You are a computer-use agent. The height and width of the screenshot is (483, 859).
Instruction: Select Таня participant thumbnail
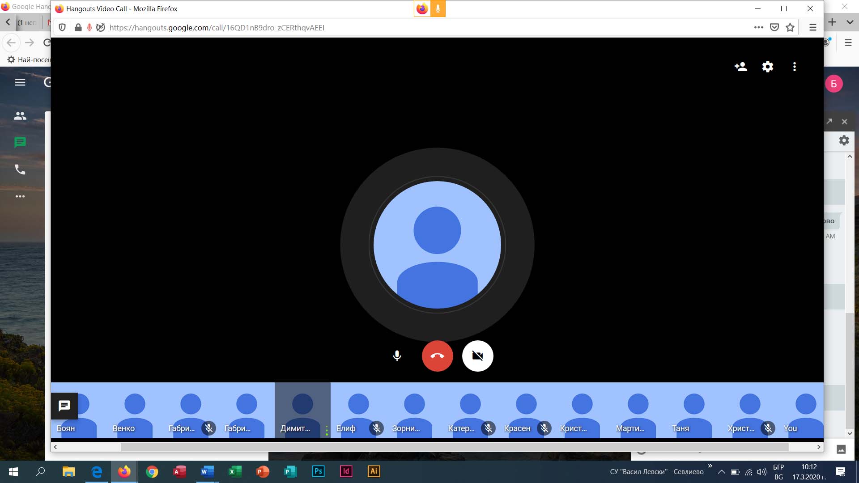(x=694, y=410)
